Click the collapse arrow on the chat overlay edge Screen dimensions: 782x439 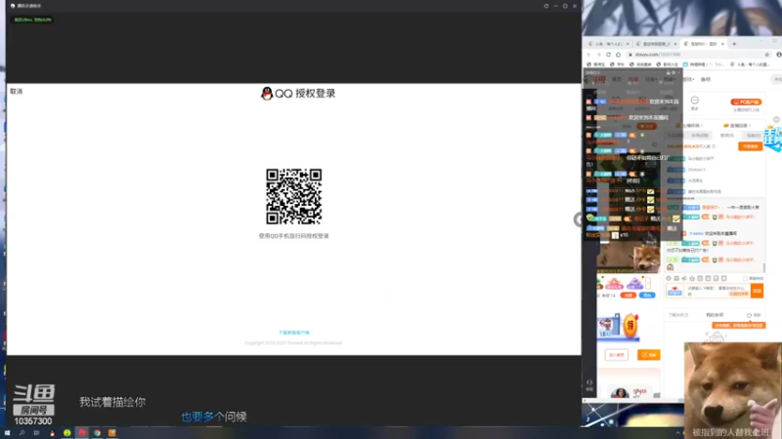(578, 219)
